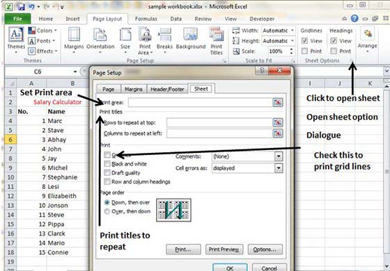Open theme Colors menu
Viewport: 390px width, 271px height.
click(x=42, y=31)
